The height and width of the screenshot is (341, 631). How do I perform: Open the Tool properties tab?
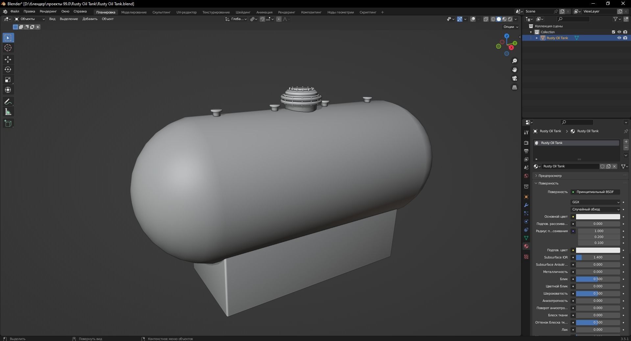pyautogui.click(x=526, y=132)
